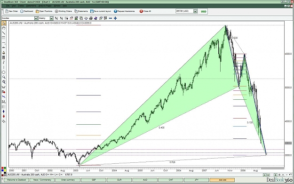Select the Fibonacci retracement lines tool

(x=4, y=38)
